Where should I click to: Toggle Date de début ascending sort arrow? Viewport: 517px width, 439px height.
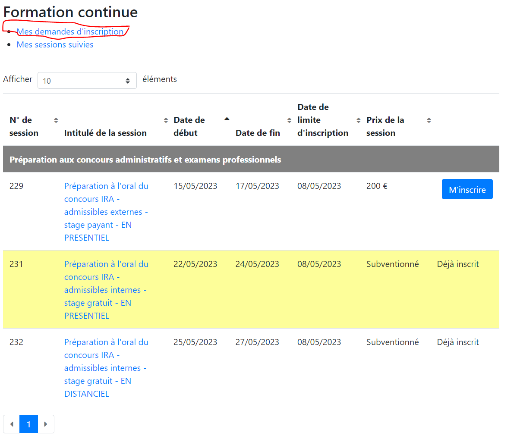point(227,119)
